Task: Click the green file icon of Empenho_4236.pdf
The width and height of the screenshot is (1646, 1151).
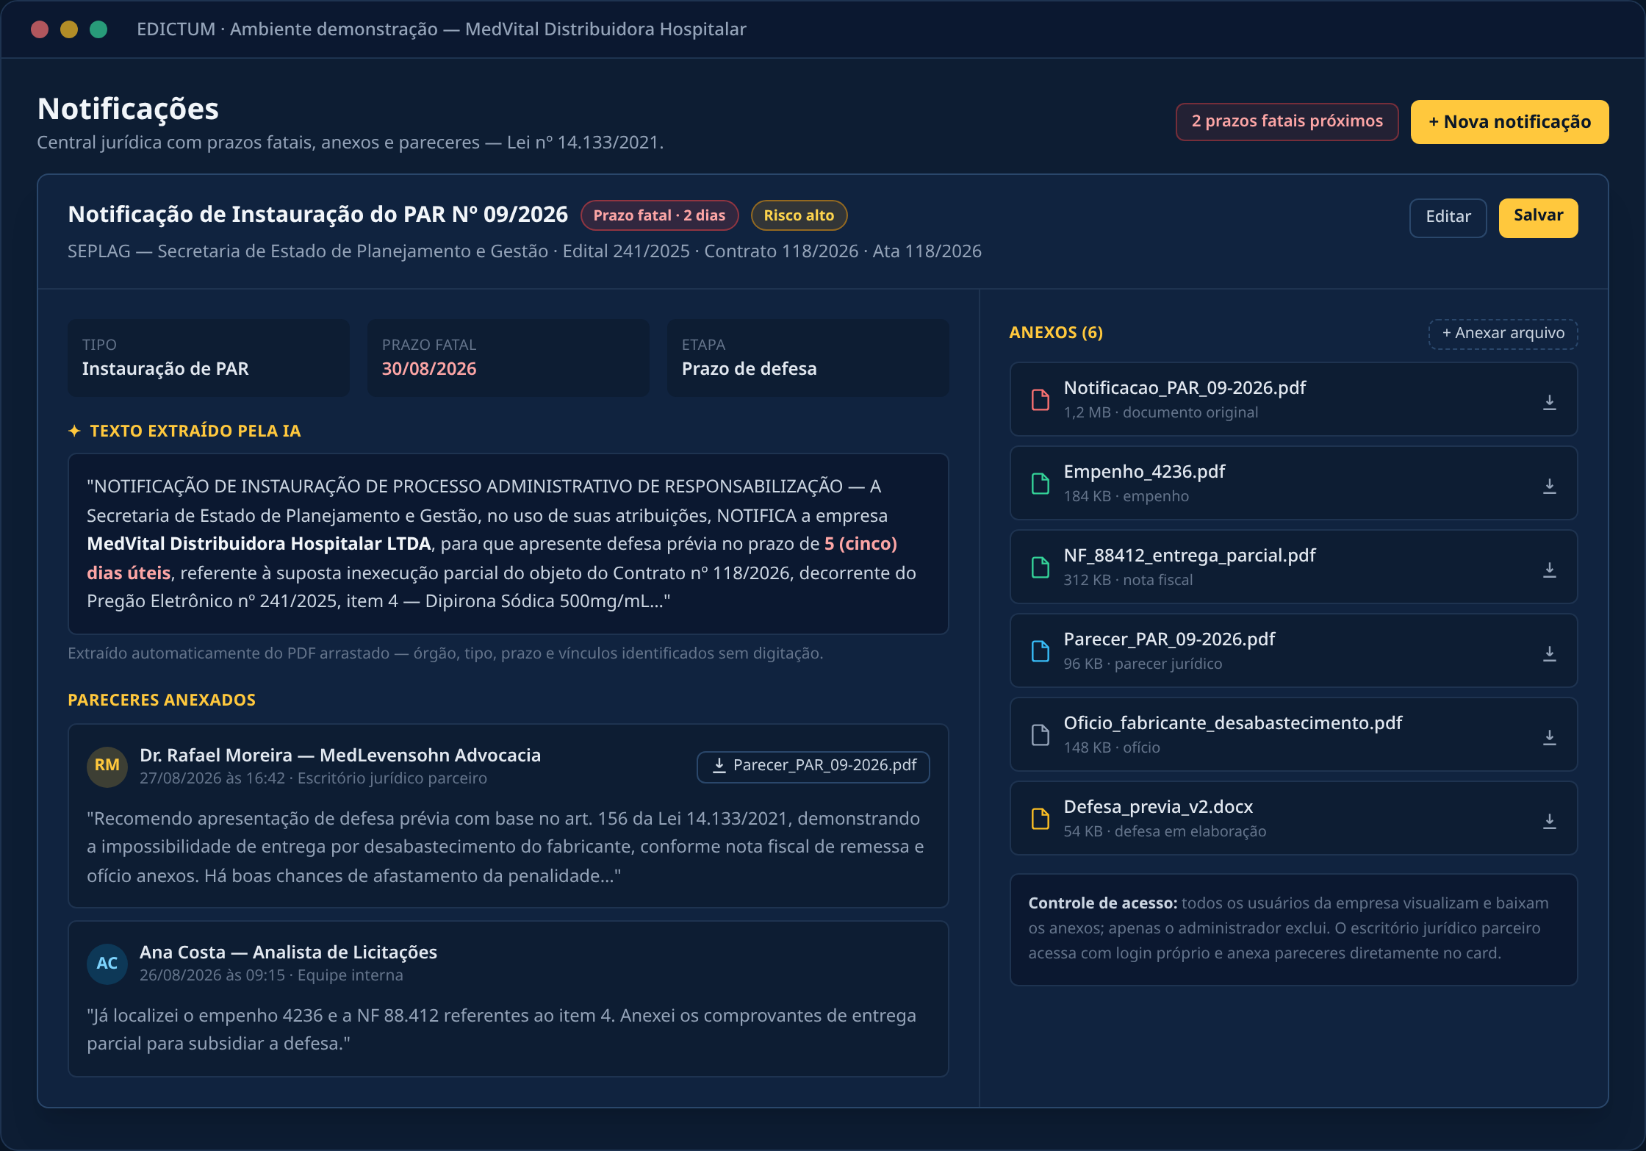Action: tap(1041, 484)
